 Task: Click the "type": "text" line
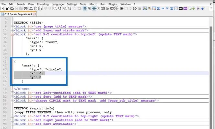pos(44,42)
